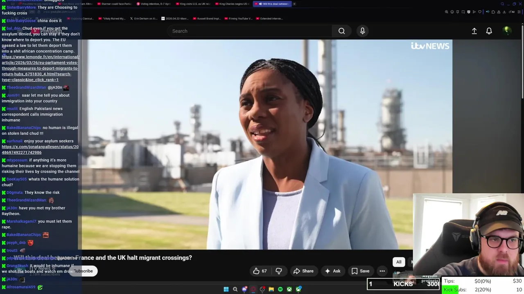Bookmark page with the heart icon
The width and height of the screenshot is (524, 294).
click(x=480, y=12)
